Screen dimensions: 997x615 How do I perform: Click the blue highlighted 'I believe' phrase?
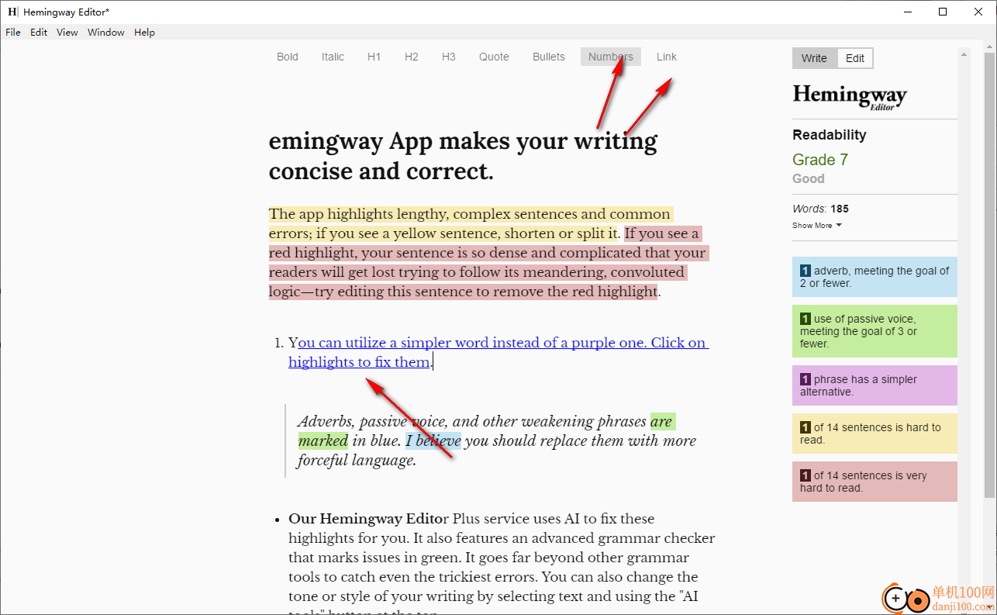coord(433,441)
